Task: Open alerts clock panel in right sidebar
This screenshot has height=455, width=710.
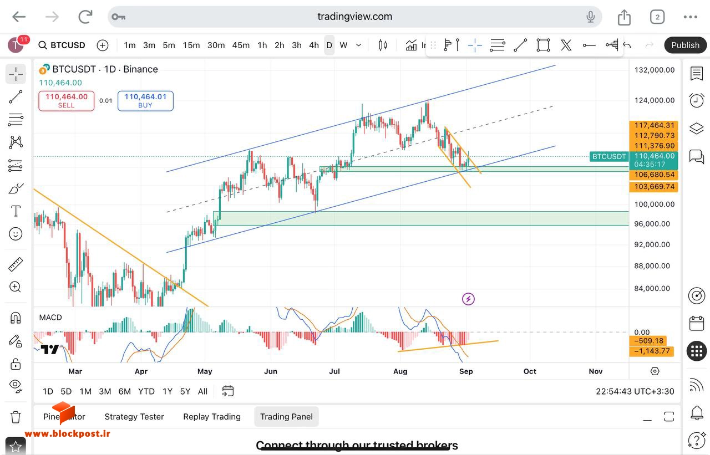Action: [x=696, y=100]
